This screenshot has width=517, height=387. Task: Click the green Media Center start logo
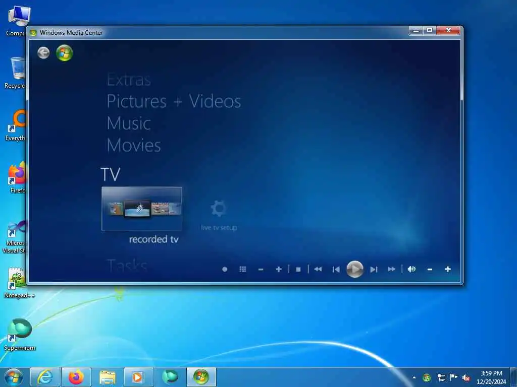coord(64,52)
